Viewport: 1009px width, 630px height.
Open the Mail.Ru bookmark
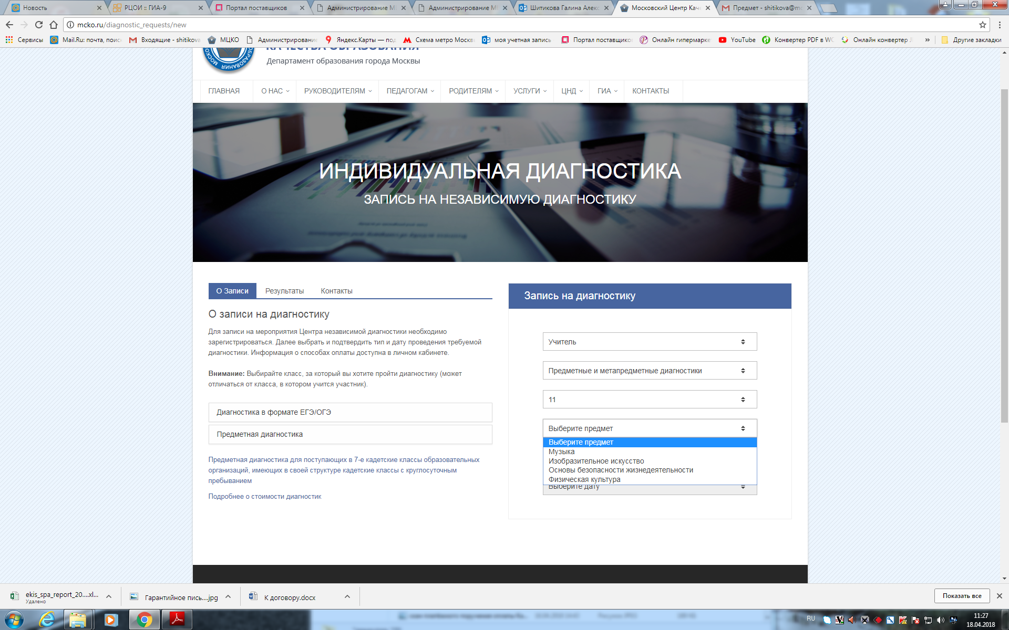pos(86,40)
